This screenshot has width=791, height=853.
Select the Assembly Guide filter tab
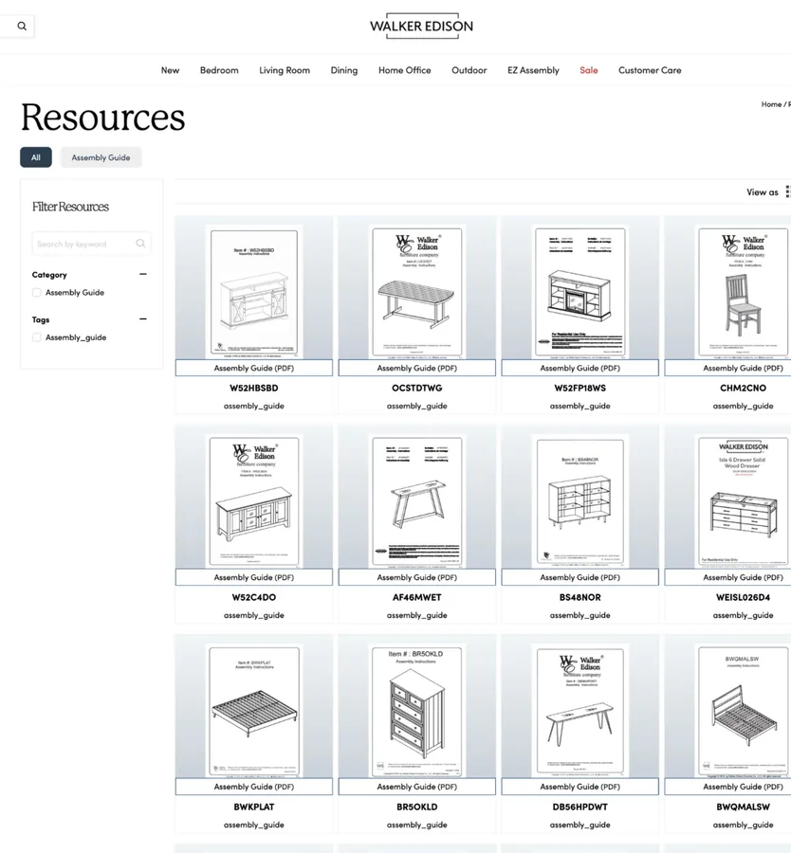(x=101, y=157)
